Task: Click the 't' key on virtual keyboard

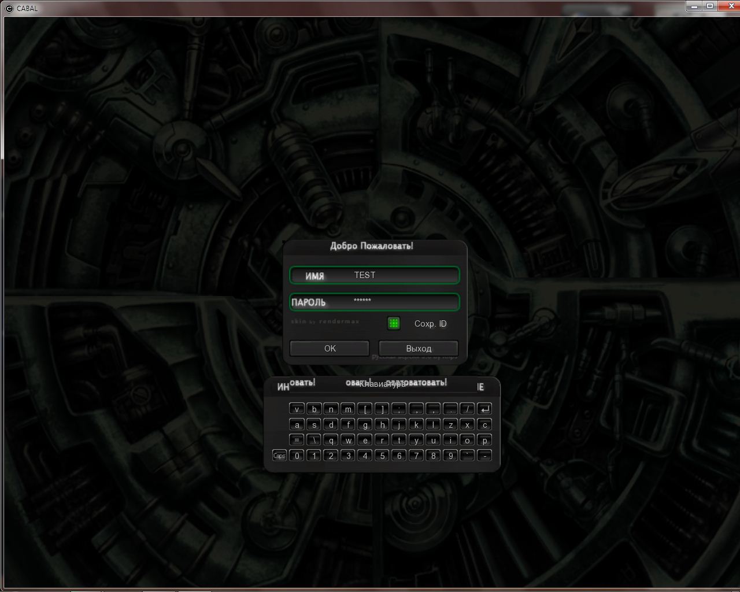Action: click(399, 440)
